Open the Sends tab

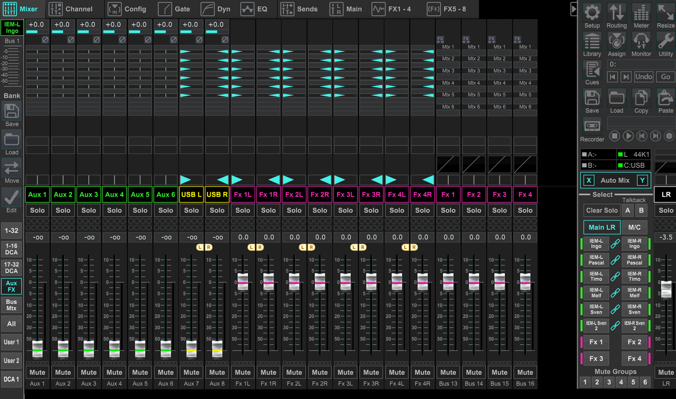(299, 9)
